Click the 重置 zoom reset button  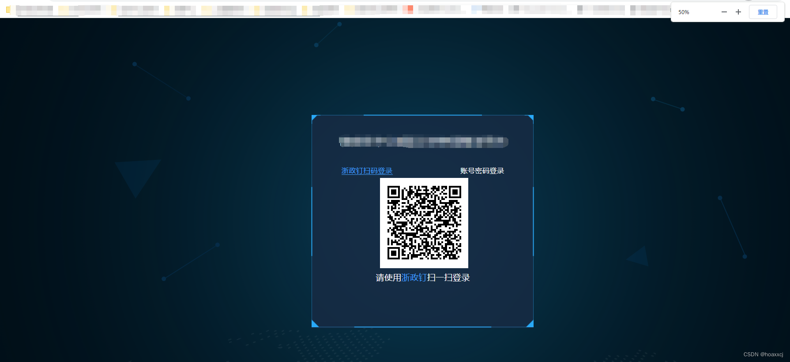point(763,12)
